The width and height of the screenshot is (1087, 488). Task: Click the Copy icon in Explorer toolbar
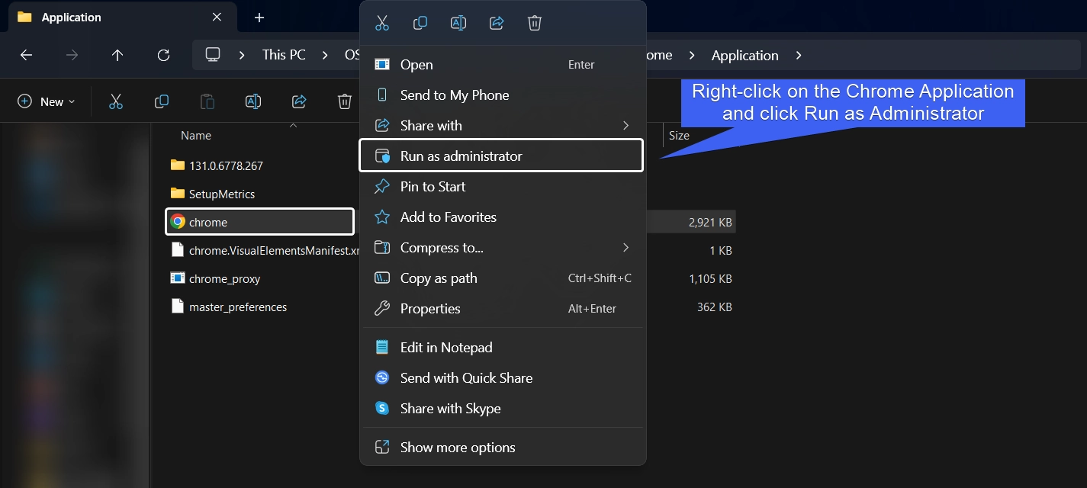tap(162, 101)
